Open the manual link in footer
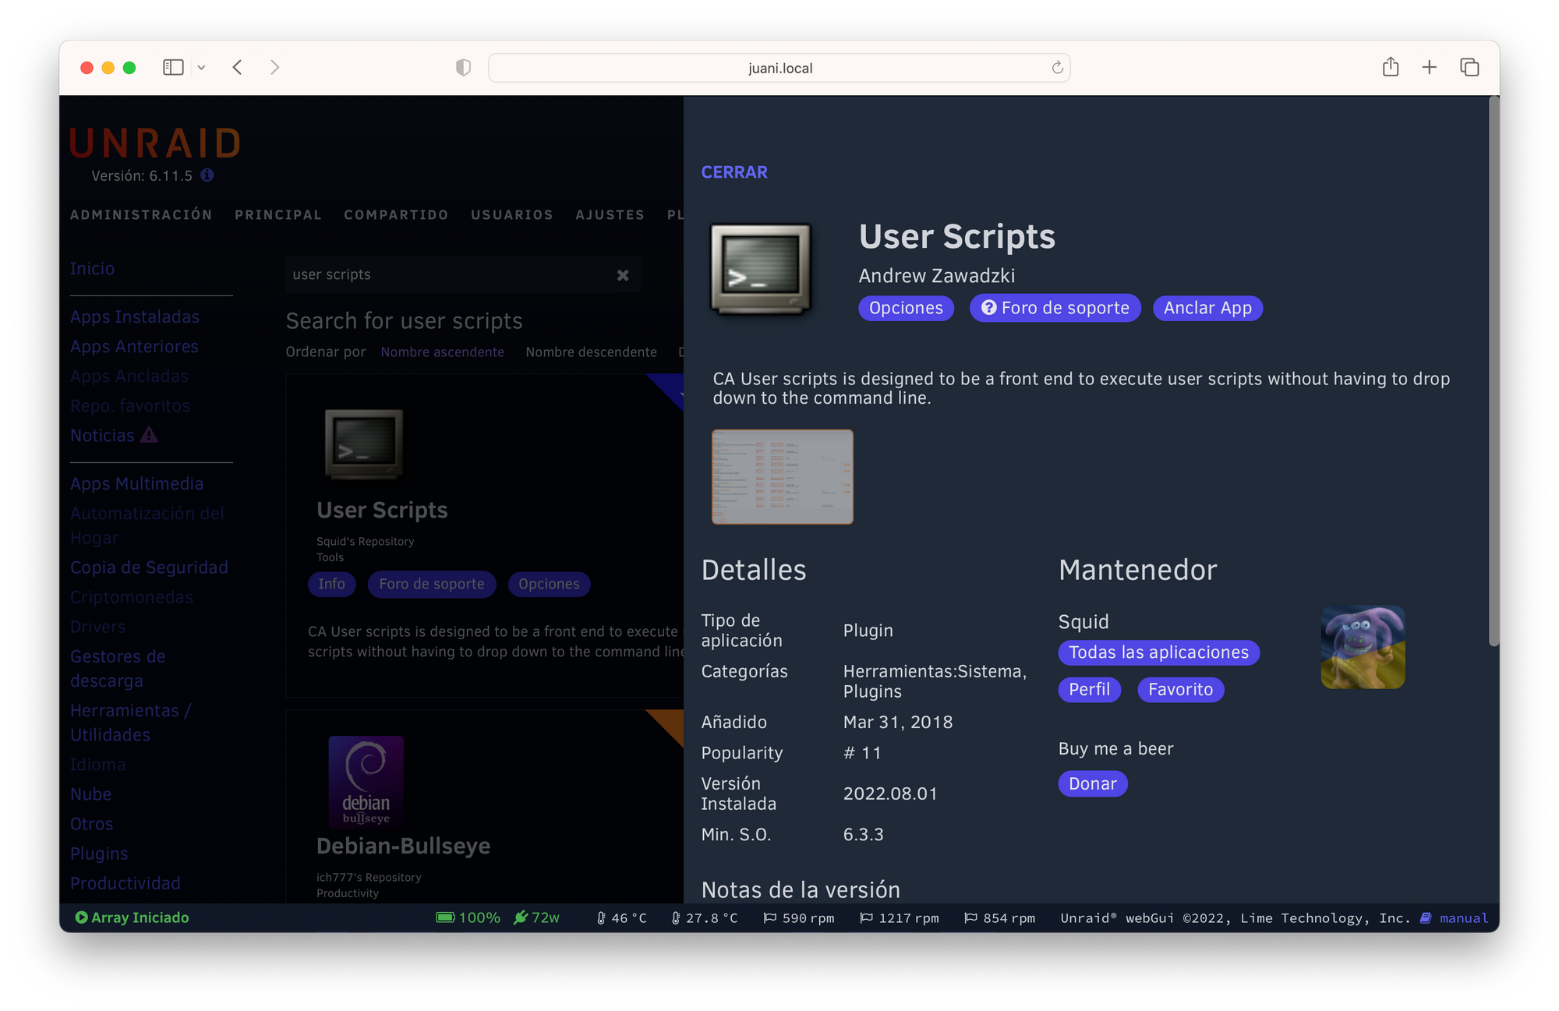 [x=1463, y=918]
